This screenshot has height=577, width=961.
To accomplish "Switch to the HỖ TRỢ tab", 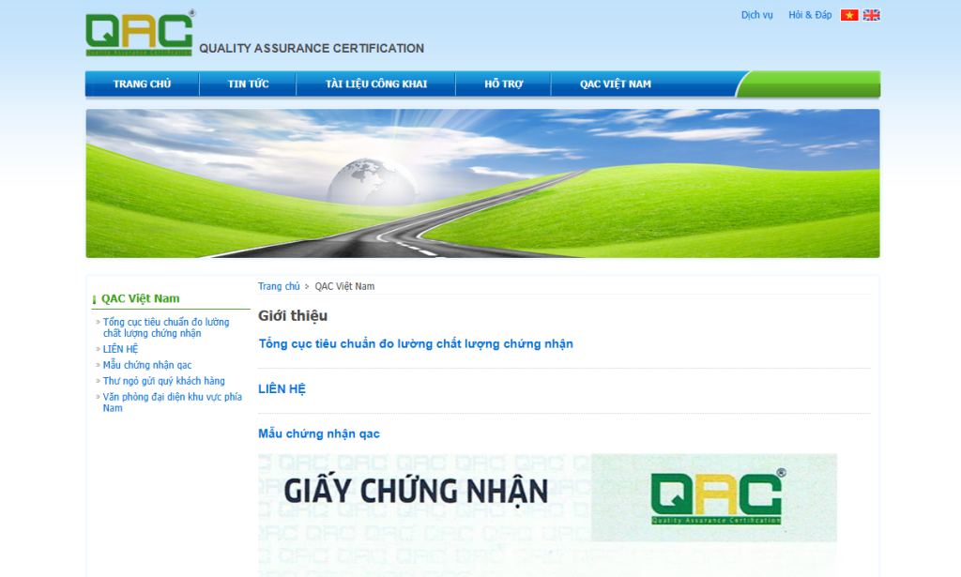I will point(503,84).
